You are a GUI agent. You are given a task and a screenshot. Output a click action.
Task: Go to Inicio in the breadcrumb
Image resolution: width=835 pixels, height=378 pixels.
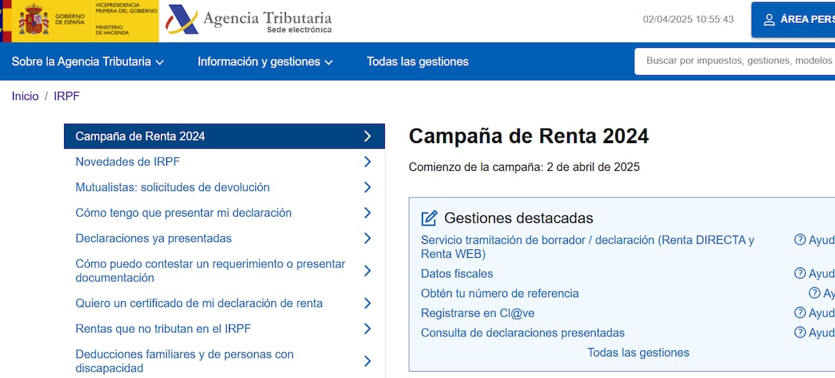[25, 97]
